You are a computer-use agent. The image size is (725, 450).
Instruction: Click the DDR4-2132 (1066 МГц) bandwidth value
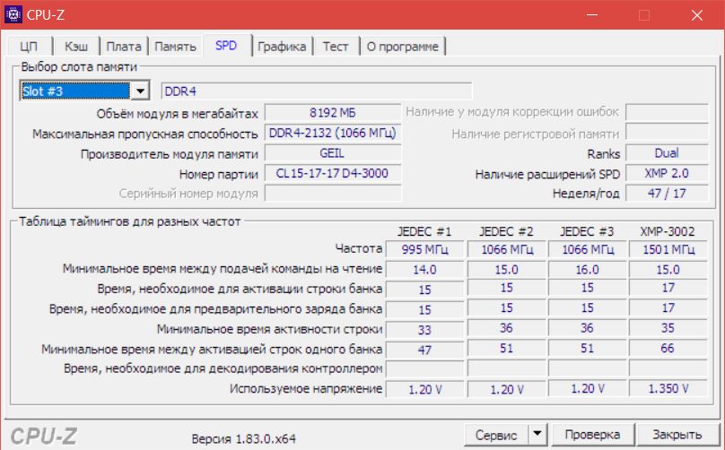333,133
